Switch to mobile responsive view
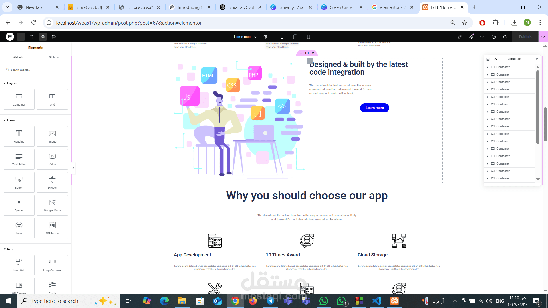The image size is (548, 308). (x=309, y=37)
